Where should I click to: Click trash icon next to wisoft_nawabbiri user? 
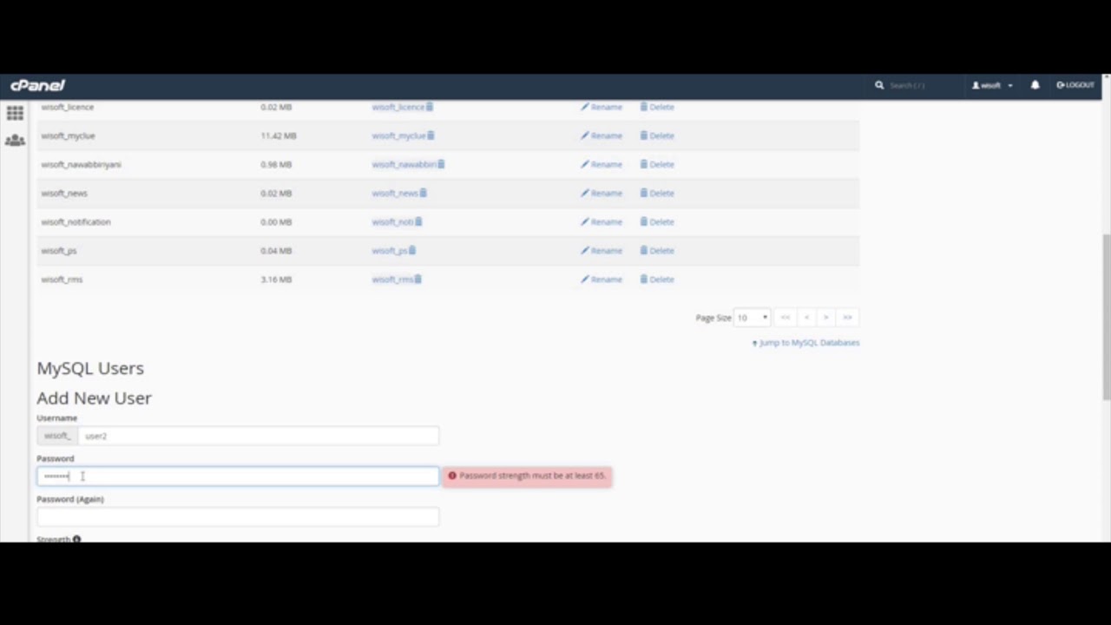[x=441, y=164]
